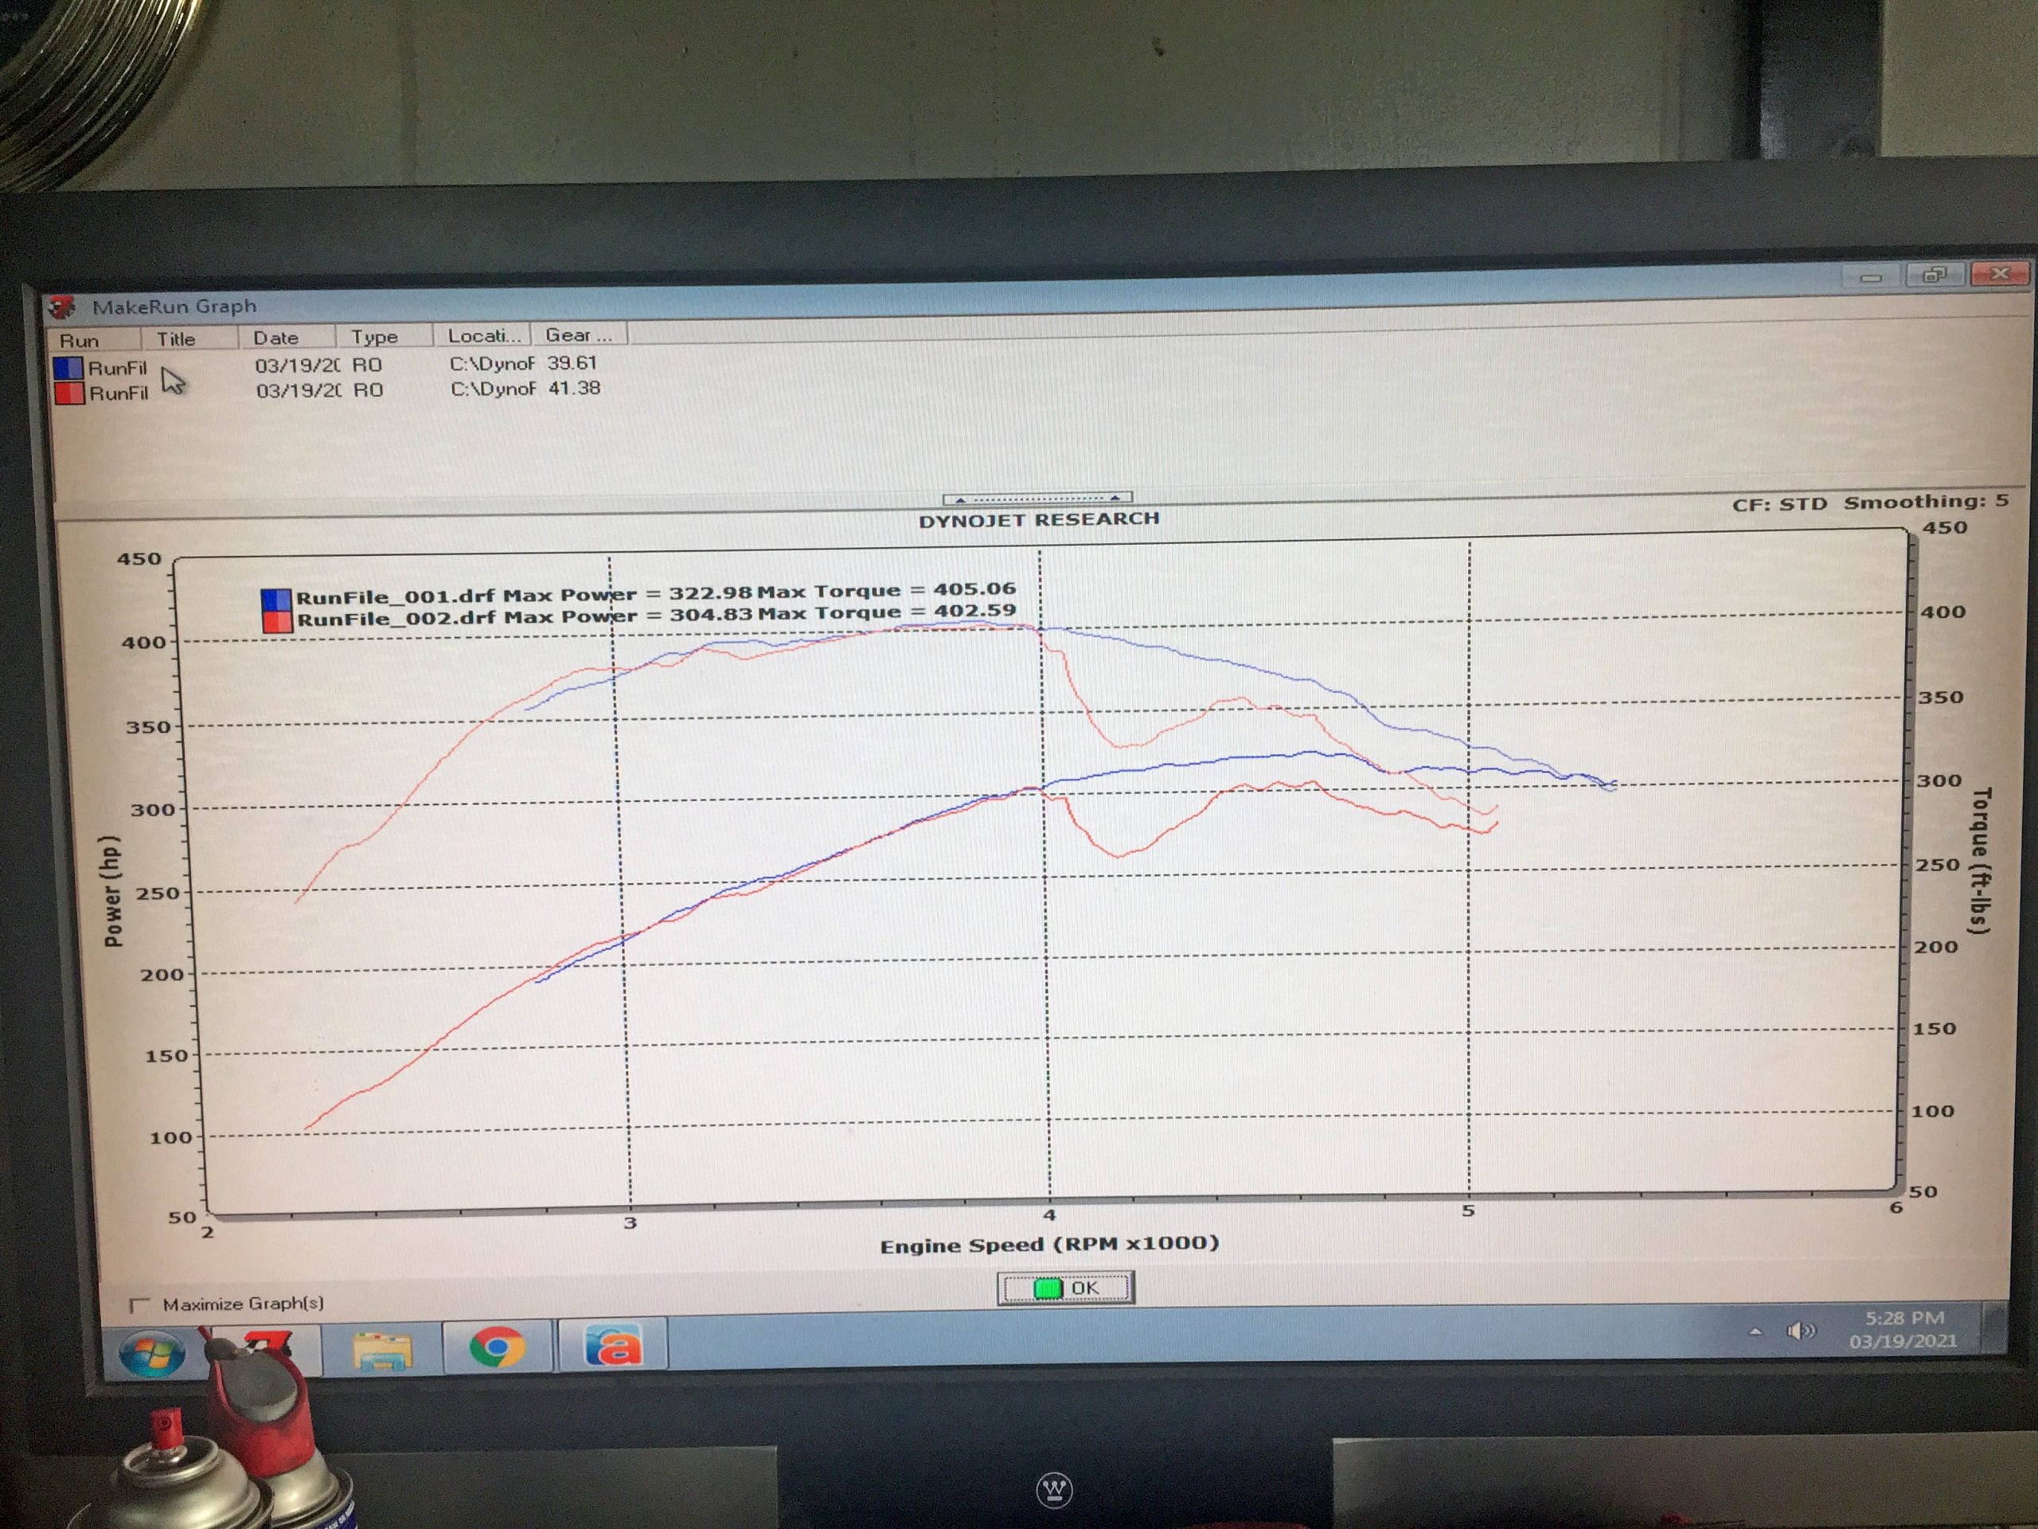Image resolution: width=2038 pixels, height=1529 pixels.
Task: Open the Windows Start menu
Action: [152, 1353]
